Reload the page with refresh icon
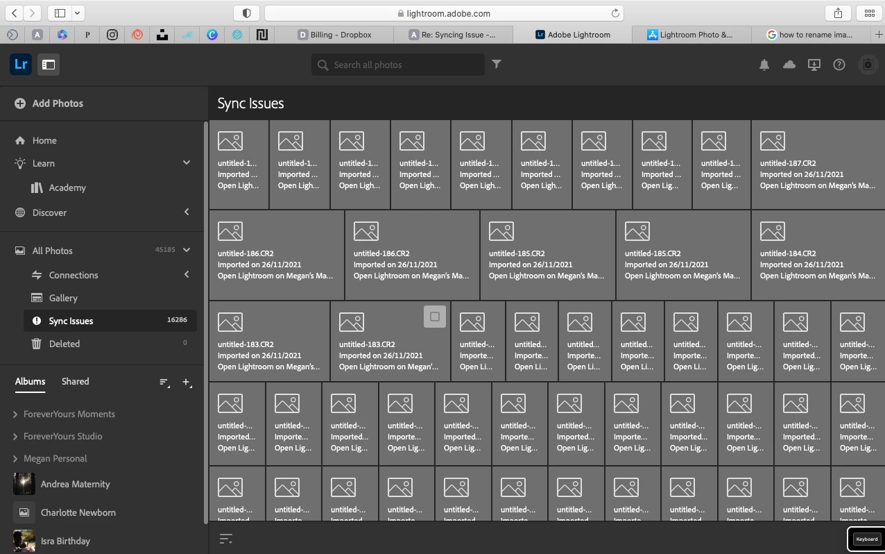 coord(615,13)
